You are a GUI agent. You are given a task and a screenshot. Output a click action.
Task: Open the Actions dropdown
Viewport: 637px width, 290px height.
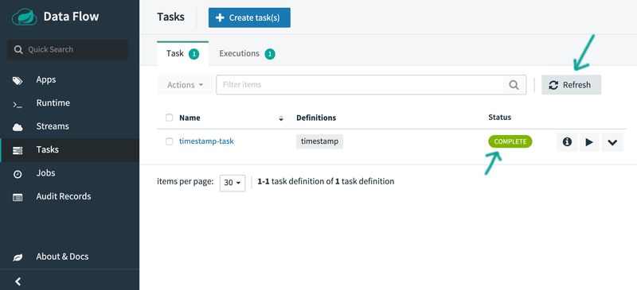(185, 85)
